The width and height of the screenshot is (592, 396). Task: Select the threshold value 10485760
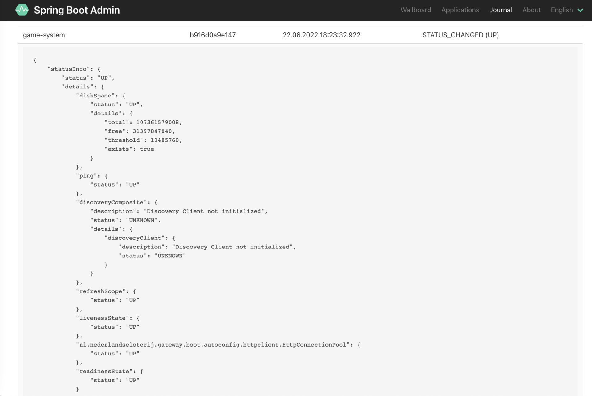(165, 140)
